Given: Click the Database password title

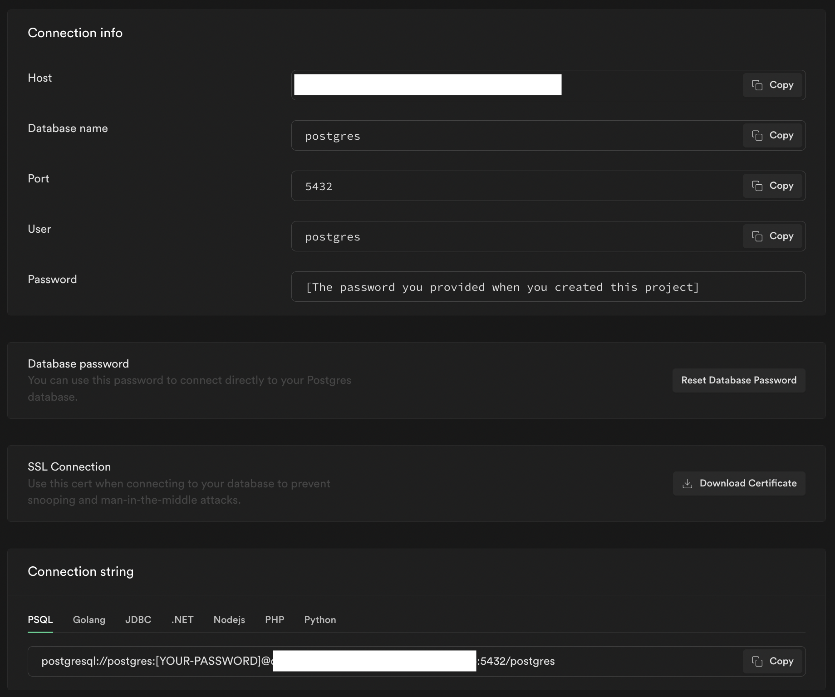Looking at the screenshot, I should (x=78, y=363).
